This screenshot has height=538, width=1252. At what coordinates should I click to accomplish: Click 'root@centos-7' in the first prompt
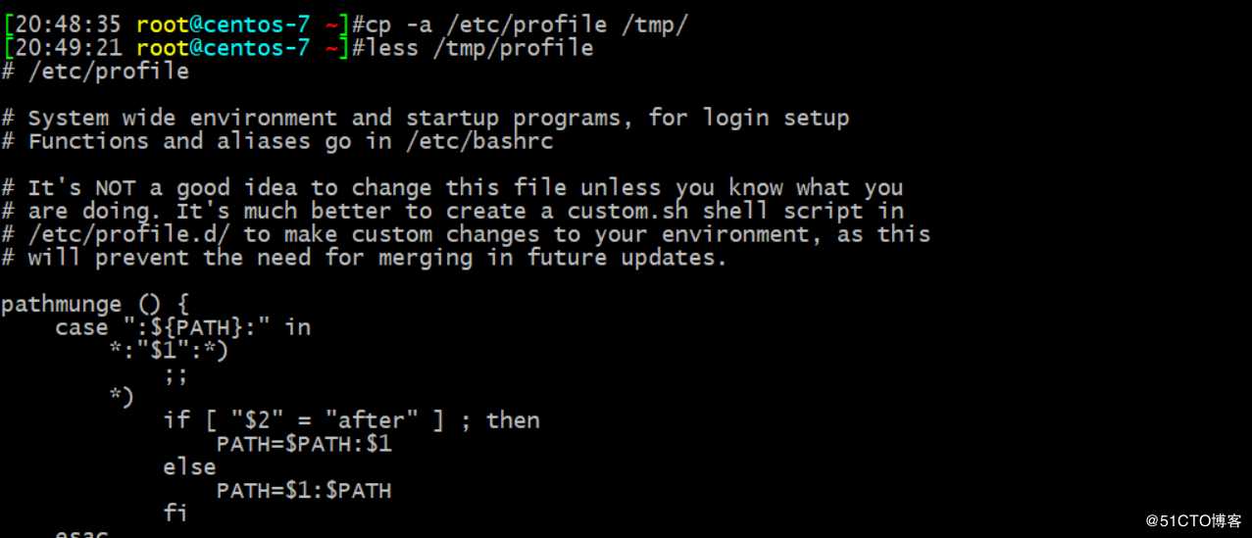(224, 24)
